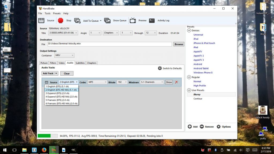Image resolution: width=274 pixels, height=154 pixels.
Task: Open the Show Queue icon
Action: 107,20
